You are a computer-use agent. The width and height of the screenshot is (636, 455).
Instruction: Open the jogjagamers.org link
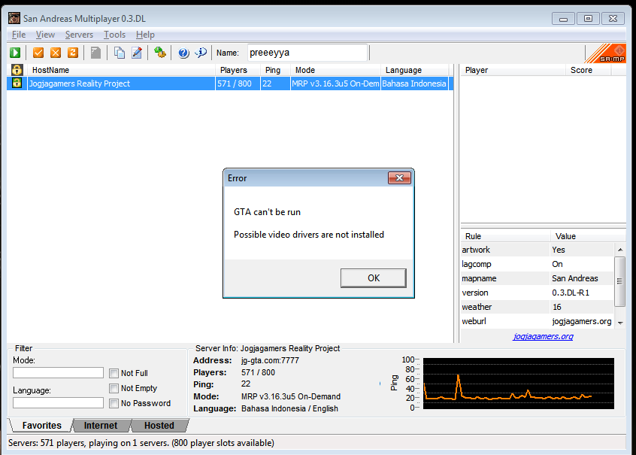pos(543,336)
